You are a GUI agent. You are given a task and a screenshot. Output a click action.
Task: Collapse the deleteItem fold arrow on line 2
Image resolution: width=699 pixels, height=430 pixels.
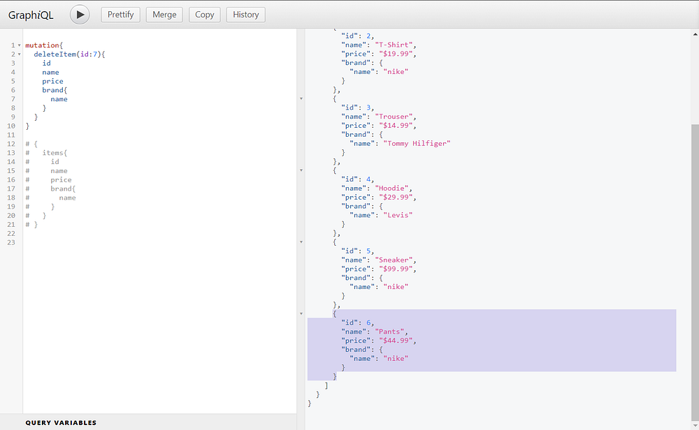19,54
